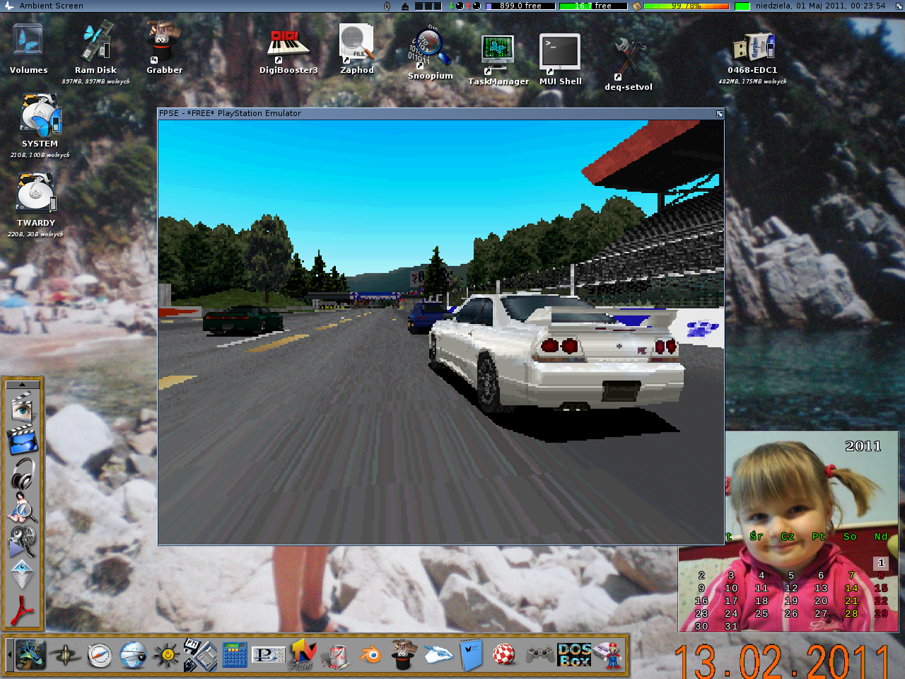Collapse the bottom dock with left arrow handle
The image size is (905, 679).
(9, 655)
